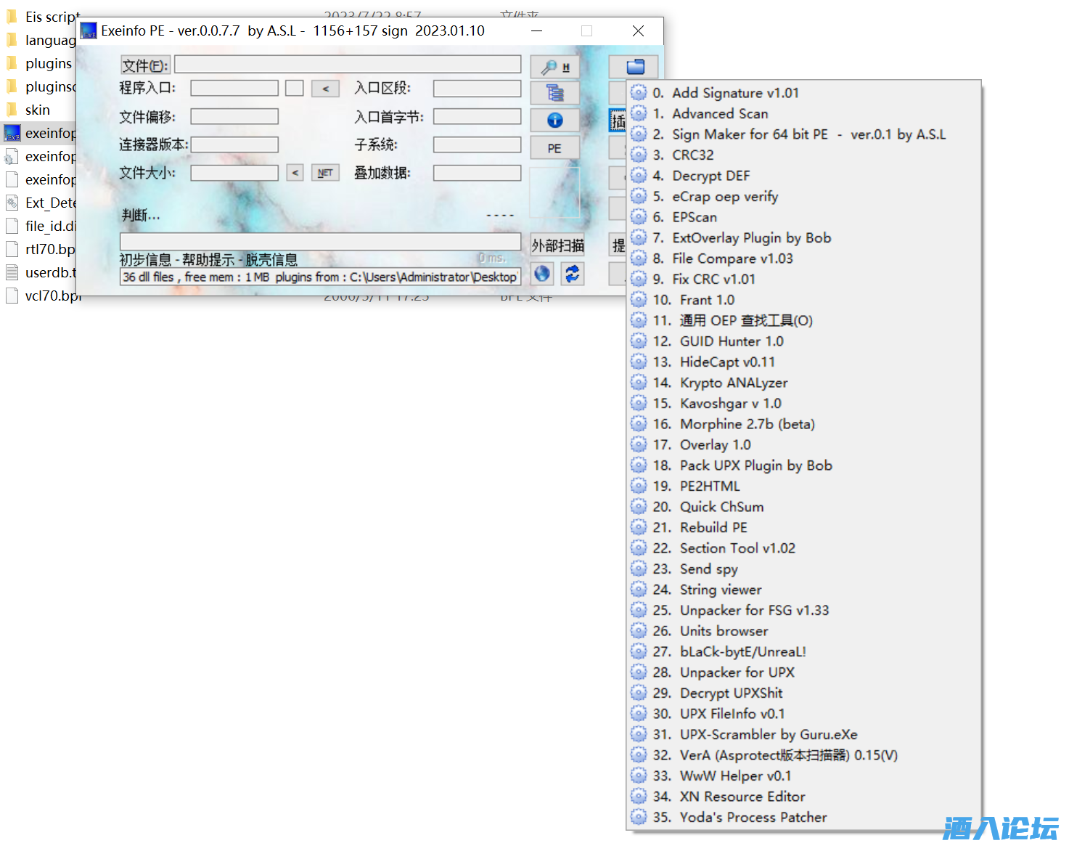Select the skin folder in Explorer
The width and height of the screenshot is (1069, 859).
pyautogui.click(x=38, y=110)
